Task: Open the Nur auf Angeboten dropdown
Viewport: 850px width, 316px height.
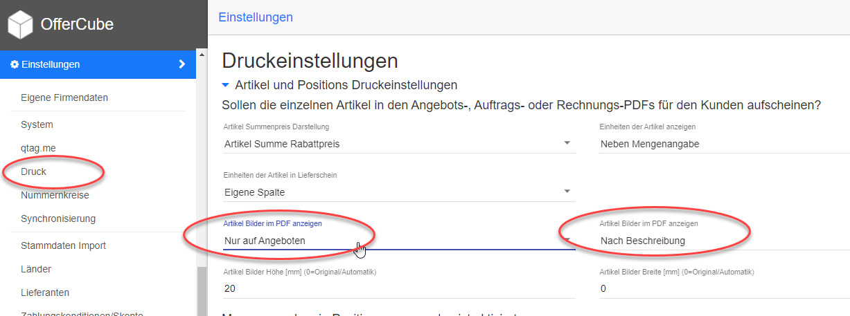Action: point(398,241)
